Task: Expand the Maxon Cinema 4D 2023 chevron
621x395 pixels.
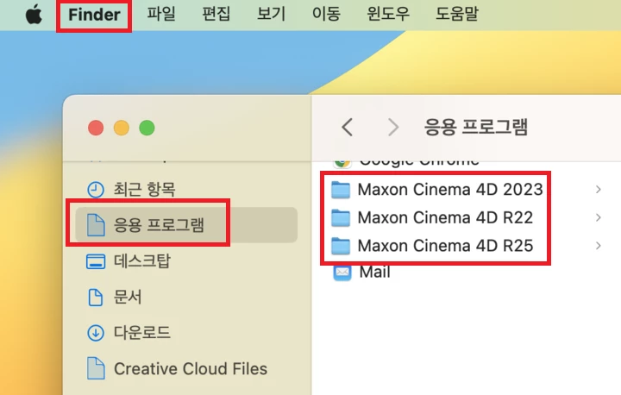Action: click(x=598, y=190)
